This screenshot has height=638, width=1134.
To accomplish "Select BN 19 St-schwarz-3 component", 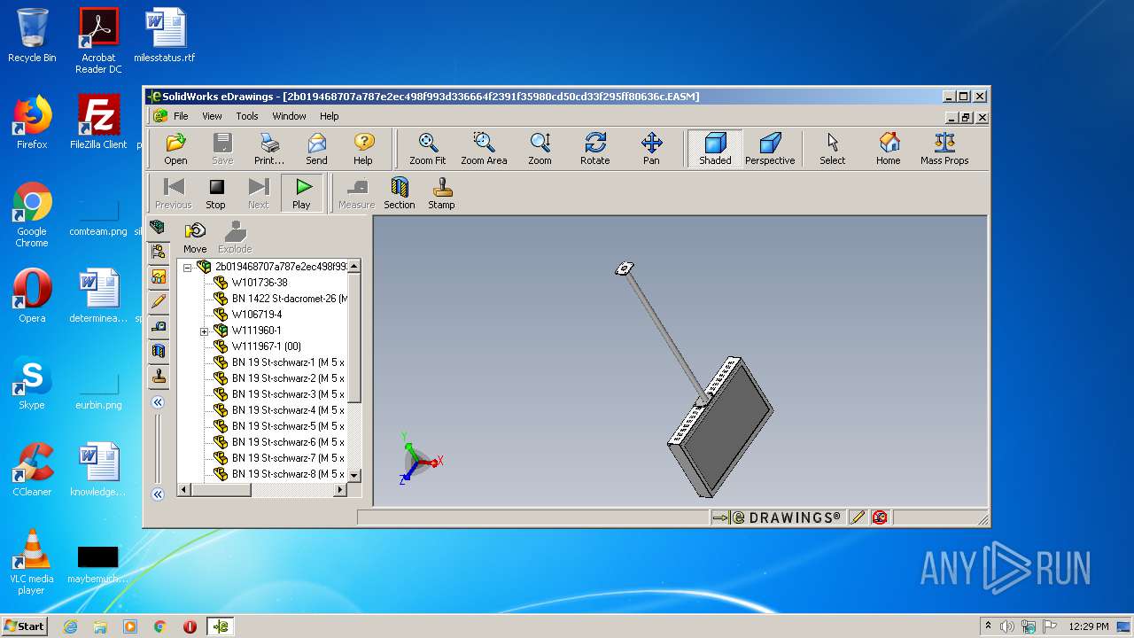I will point(289,394).
